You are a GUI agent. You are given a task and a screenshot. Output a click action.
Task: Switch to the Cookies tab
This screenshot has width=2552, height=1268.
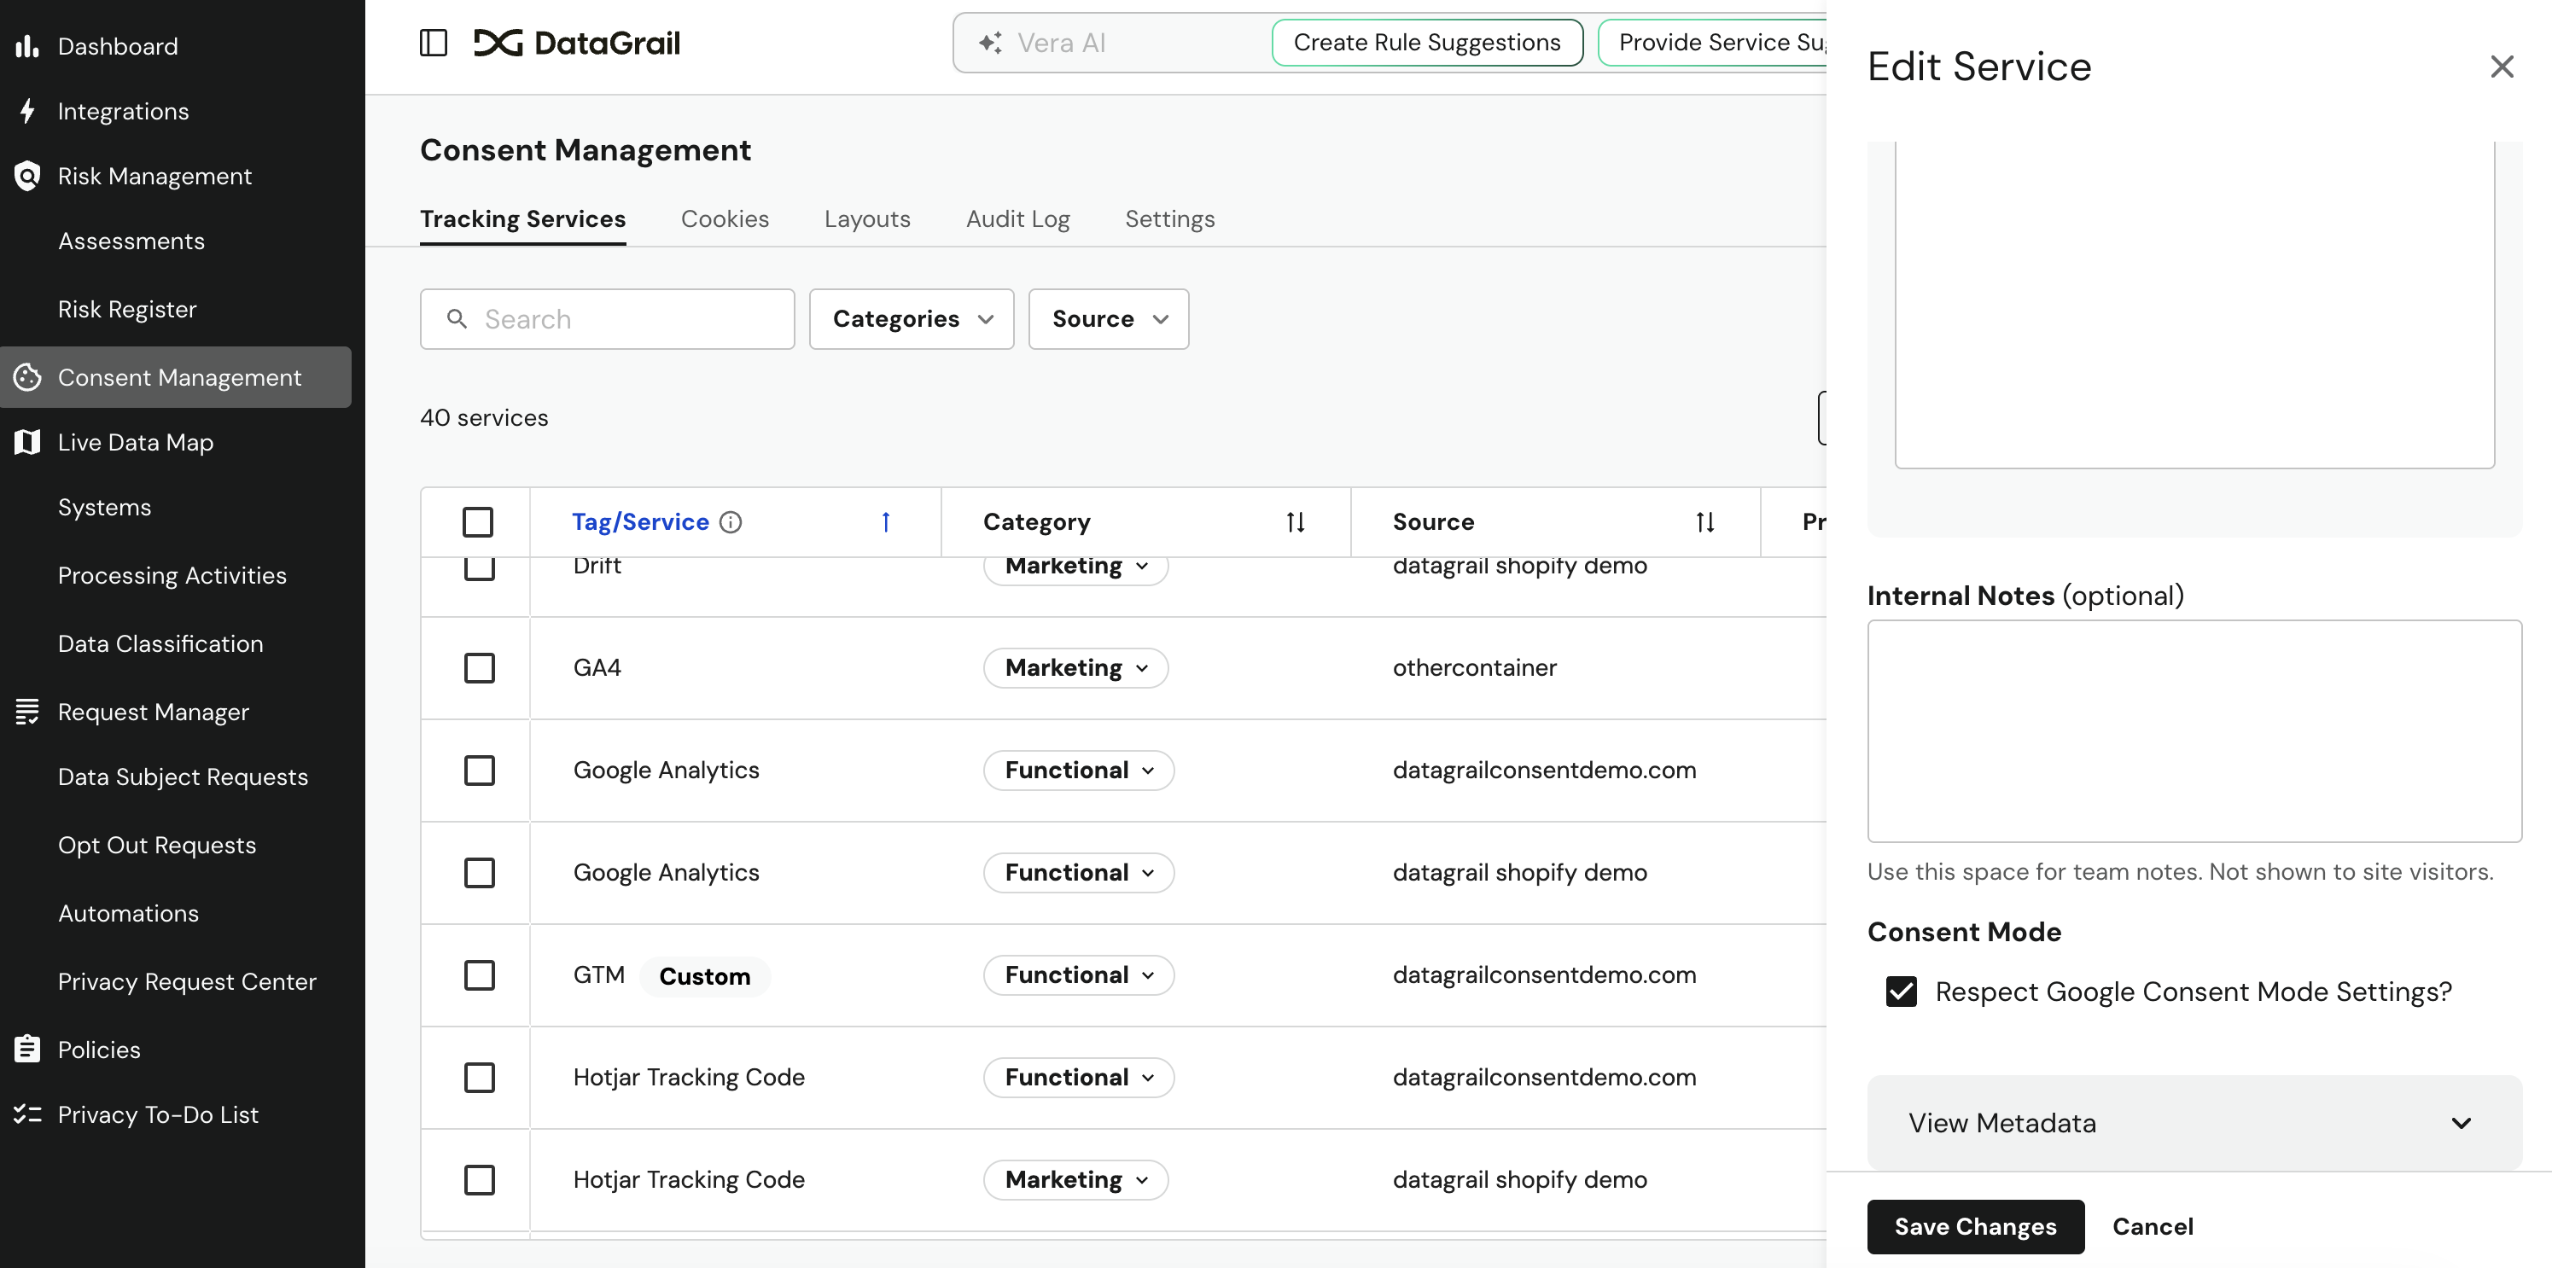[724, 219]
